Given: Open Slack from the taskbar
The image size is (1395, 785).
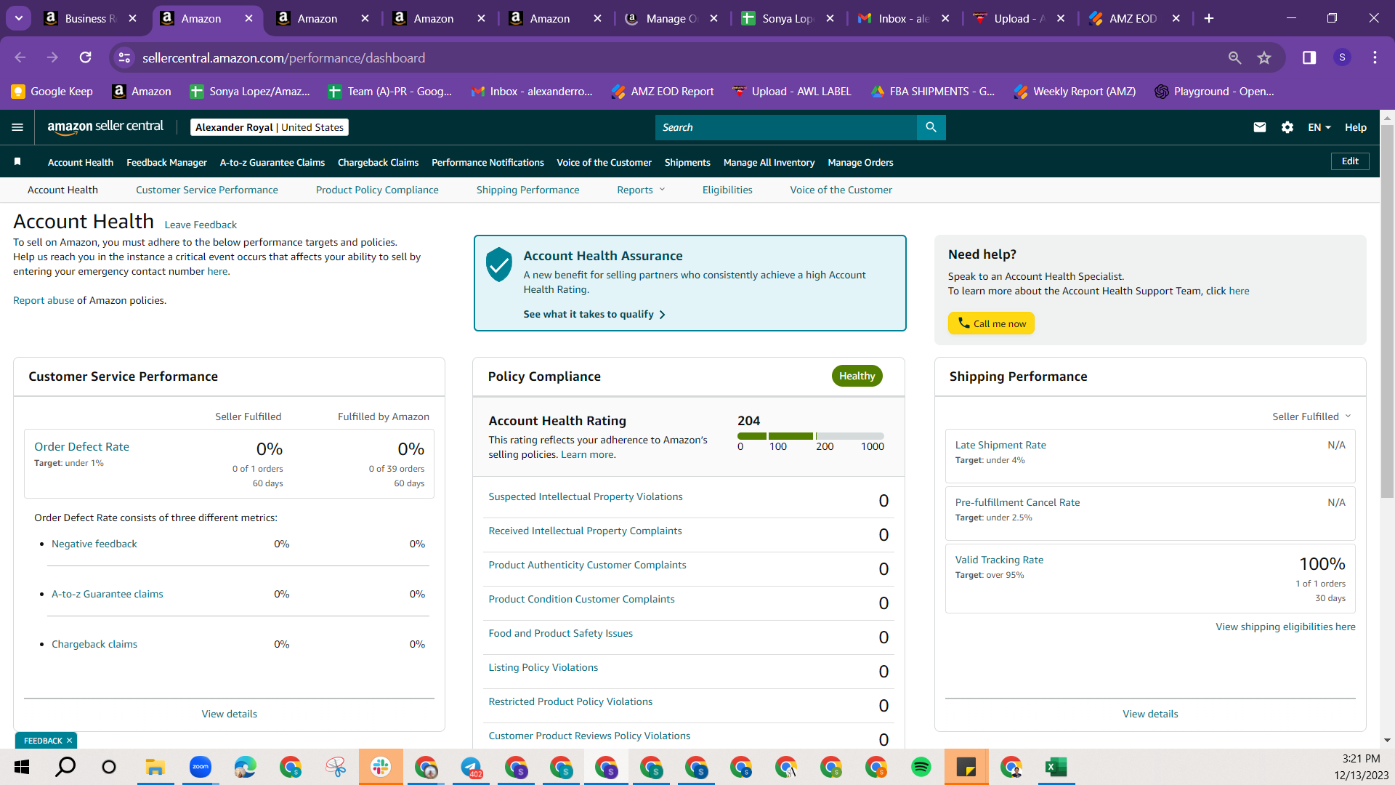Looking at the screenshot, I should (381, 767).
